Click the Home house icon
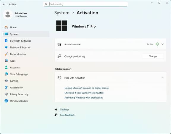Image resolution: width=171 pixels, height=134 pixels. coord(6,27)
